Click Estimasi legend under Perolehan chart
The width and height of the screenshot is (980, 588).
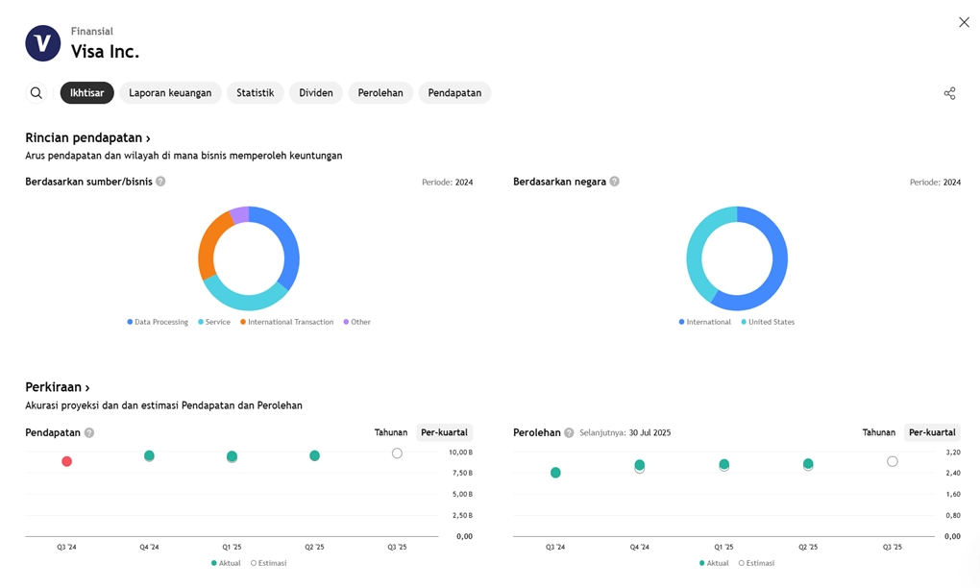(756, 564)
